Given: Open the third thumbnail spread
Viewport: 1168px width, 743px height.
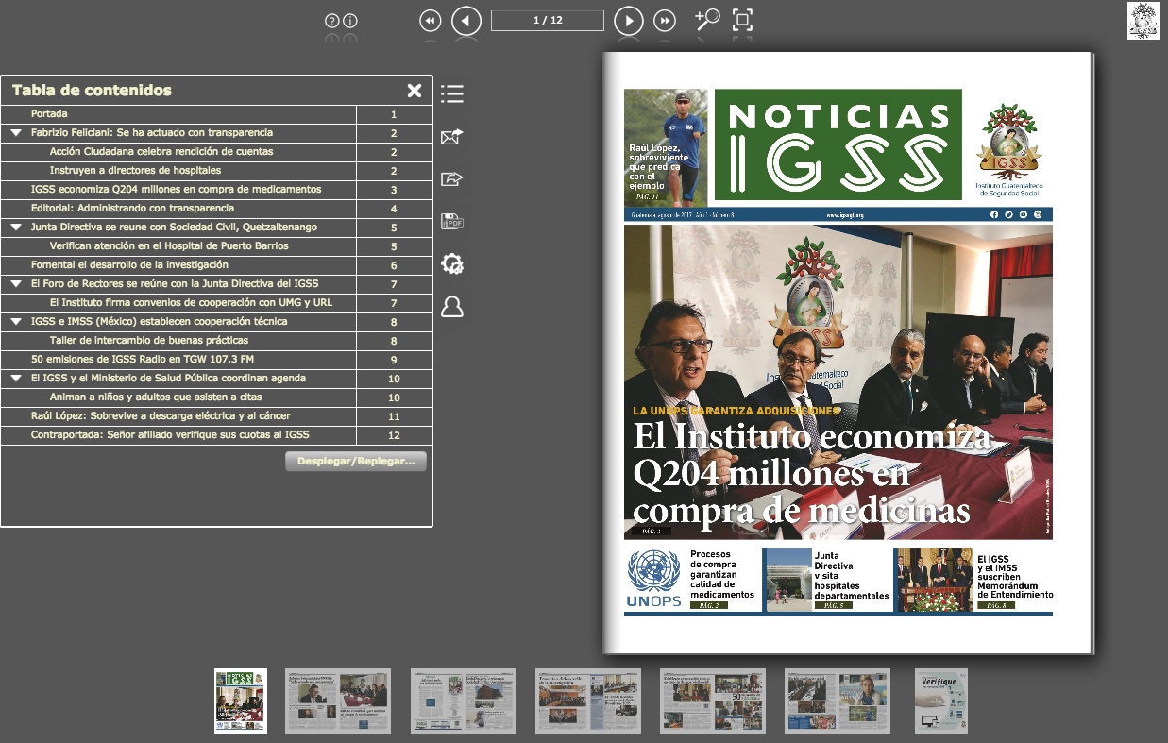Looking at the screenshot, I should pyautogui.click(x=464, y=701).
